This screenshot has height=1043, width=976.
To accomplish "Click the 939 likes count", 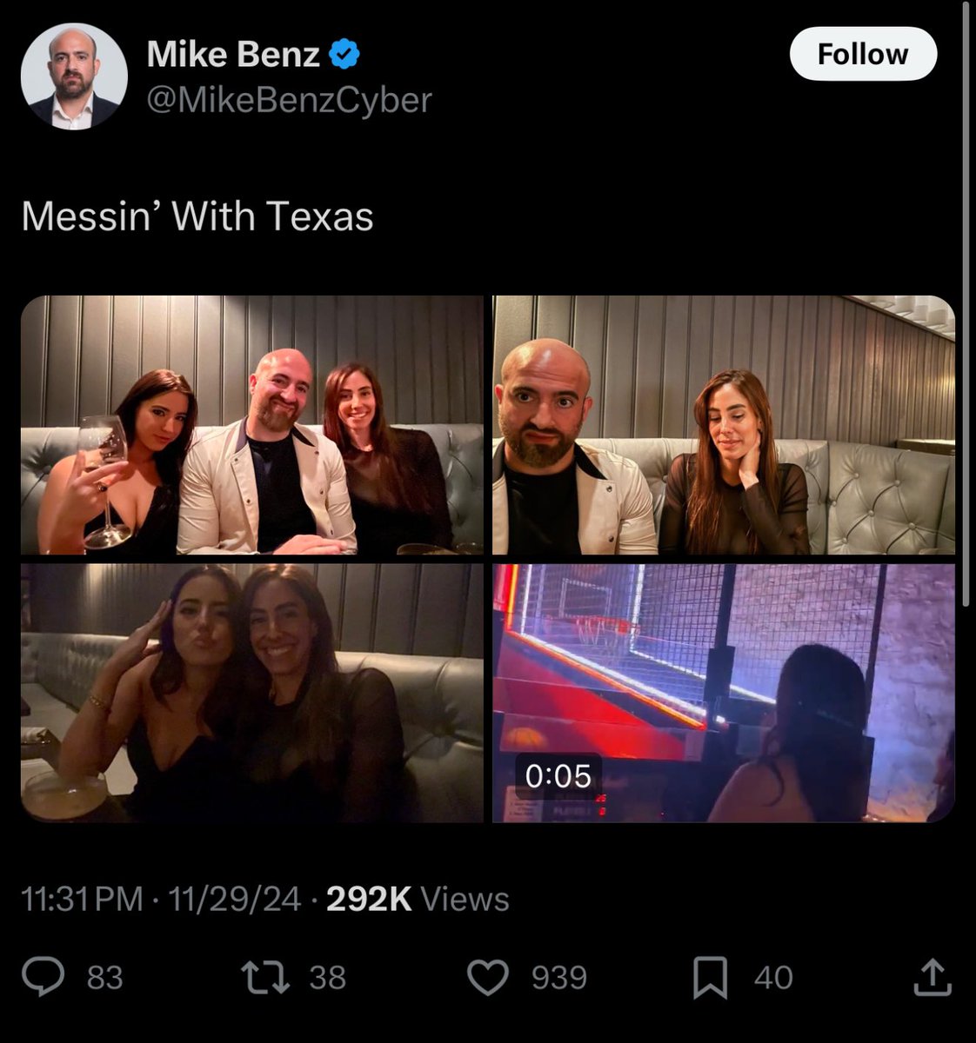I will click(x=559, y=978).
